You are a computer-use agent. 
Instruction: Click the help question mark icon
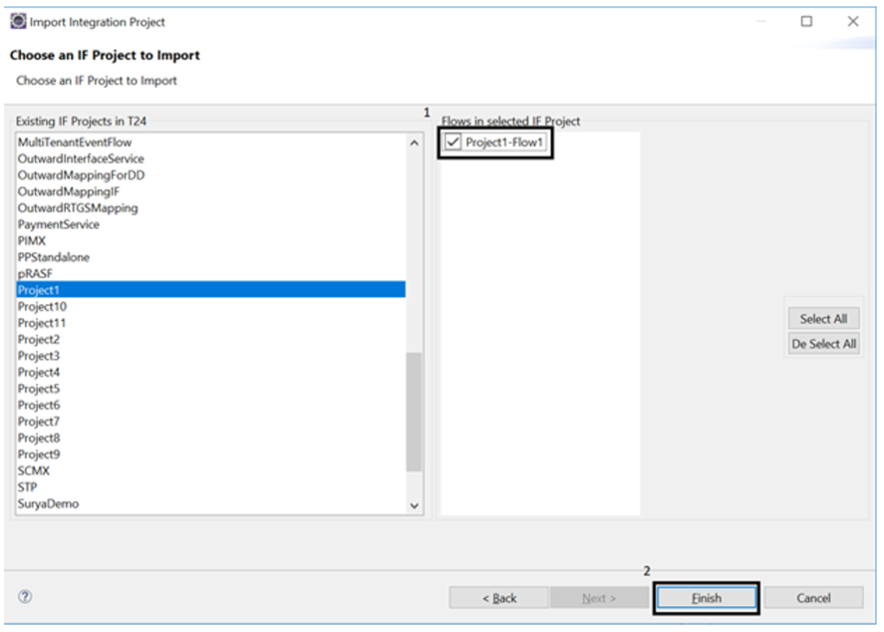[25, 597]
